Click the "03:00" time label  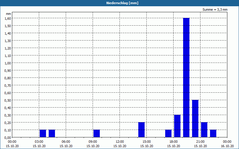[x=39, y=142]
